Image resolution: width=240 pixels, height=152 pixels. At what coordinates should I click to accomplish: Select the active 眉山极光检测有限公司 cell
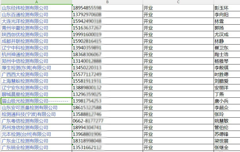tap(36, 101)
